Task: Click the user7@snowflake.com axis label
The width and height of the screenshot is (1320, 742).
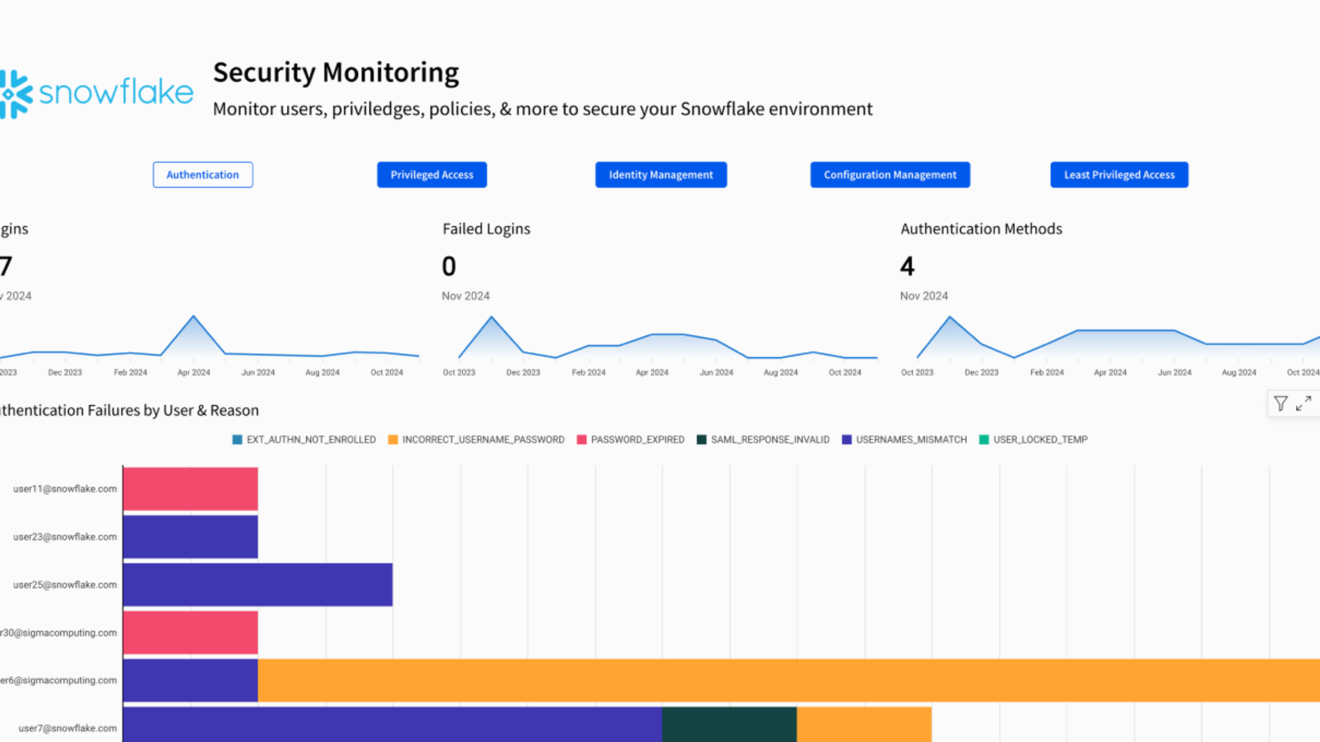Action: click(68, 728)
